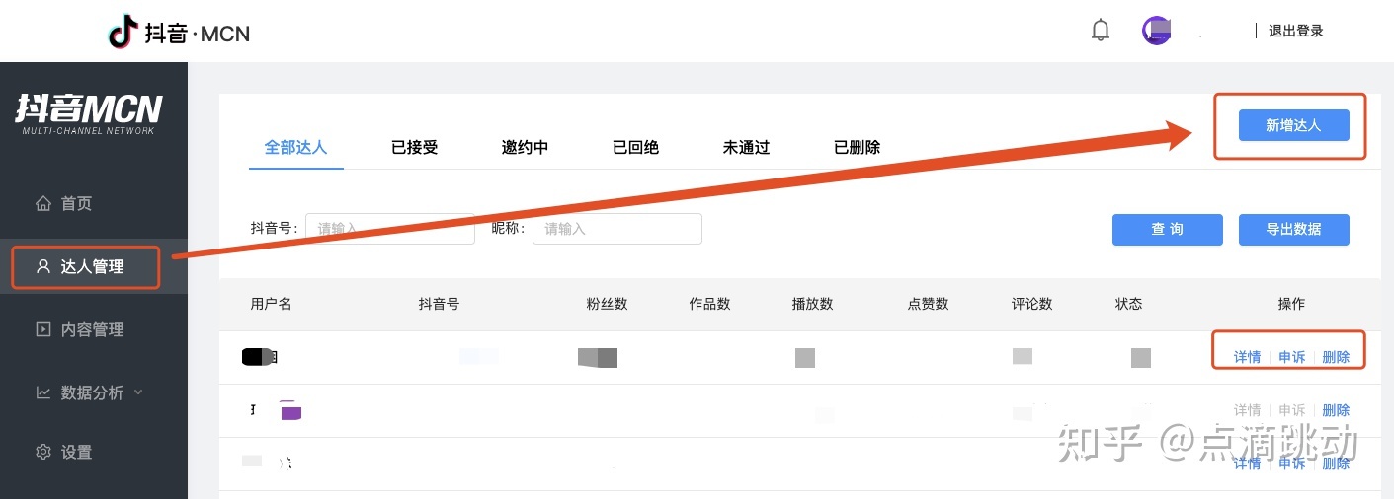
Task: Click the chart icon beside 数据分析
Action: pyautogui.click(x=43, y=392)
